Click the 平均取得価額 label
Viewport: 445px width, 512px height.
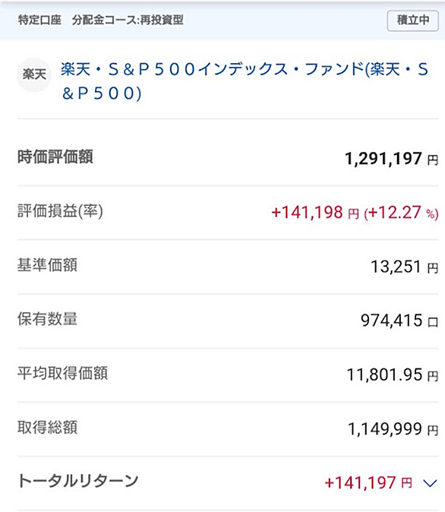(62, 373)
